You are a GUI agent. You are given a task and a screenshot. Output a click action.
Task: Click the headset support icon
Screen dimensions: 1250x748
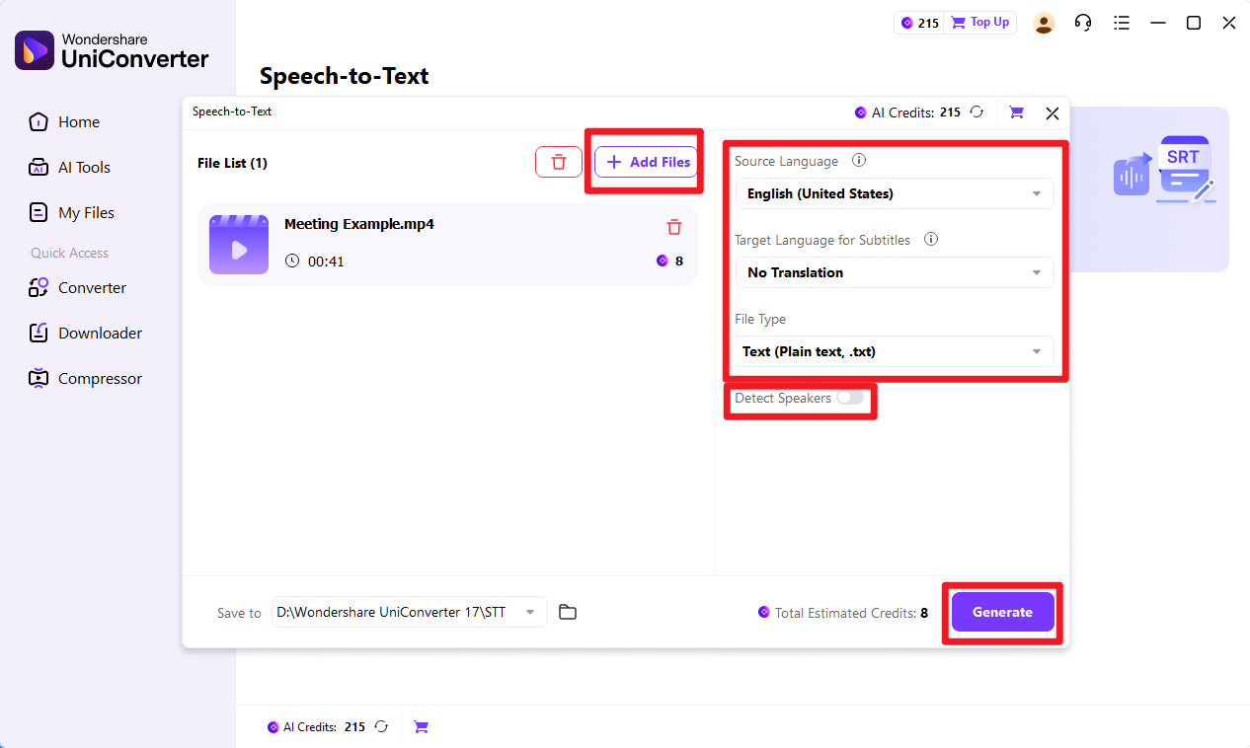[x=1083, y=22]
